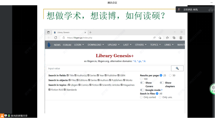Viewport: 215px width, 118px height.
Task: Expand the LAST dropdown menu
Action: pyautogui.click(x=127, y=45)
